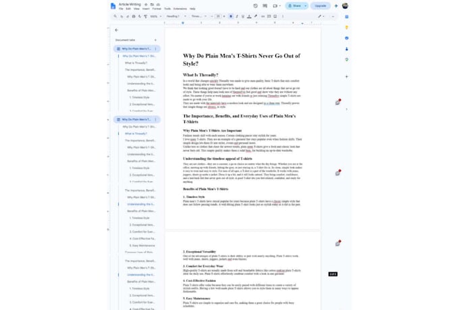Collapse the toolbar with the caret
Screen dimensions: 459x310
click(333, 16)
